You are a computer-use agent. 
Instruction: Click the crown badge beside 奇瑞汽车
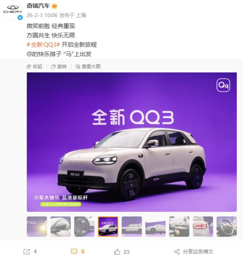(54, 6)
